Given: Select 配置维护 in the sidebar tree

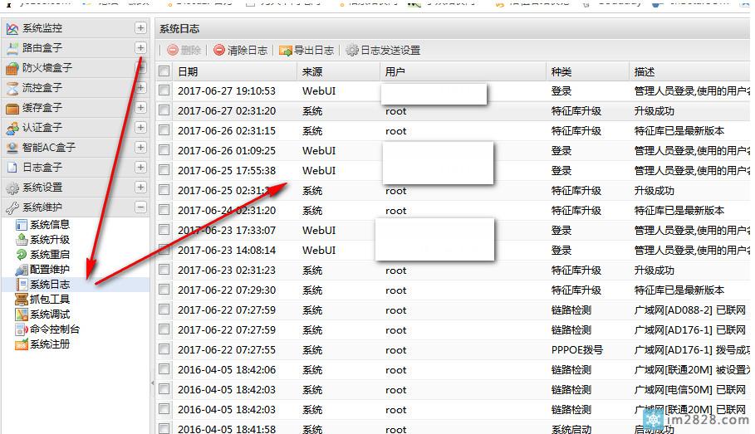Looking at the screenshot, I should [49, 270].
